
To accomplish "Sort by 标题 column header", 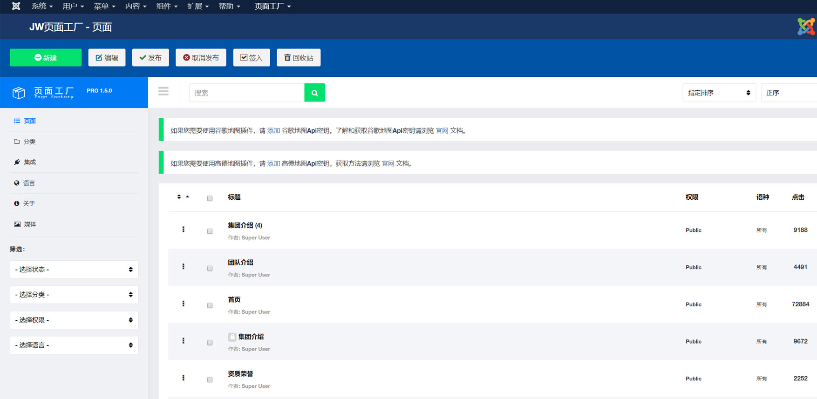I will pyautogui.click(x=234, y=197).
